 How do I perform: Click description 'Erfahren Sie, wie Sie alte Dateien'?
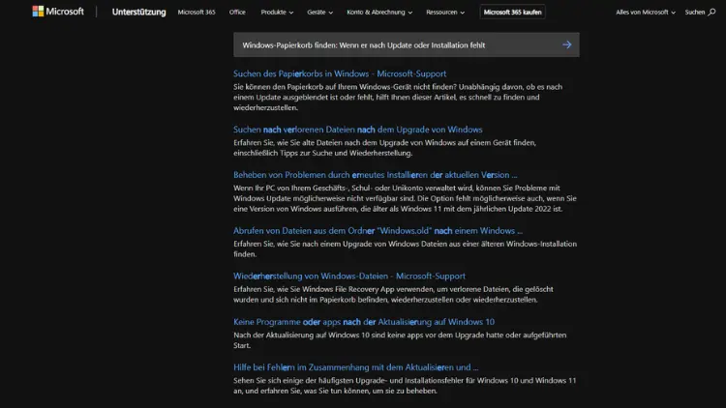click(x=384, y=148)
